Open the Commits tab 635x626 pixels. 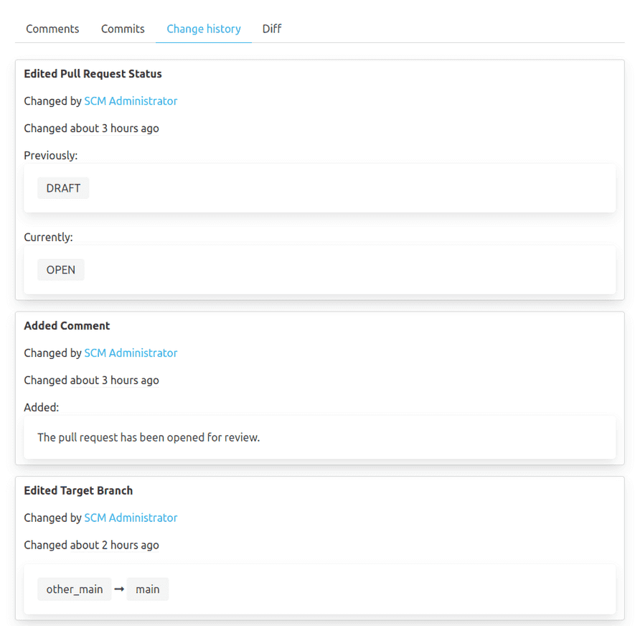click(x=122, y=29)
